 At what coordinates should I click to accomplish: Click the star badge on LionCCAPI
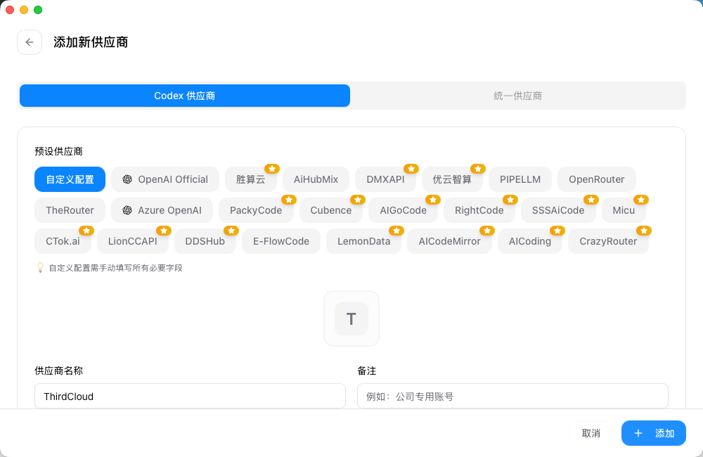pos(164,231)
